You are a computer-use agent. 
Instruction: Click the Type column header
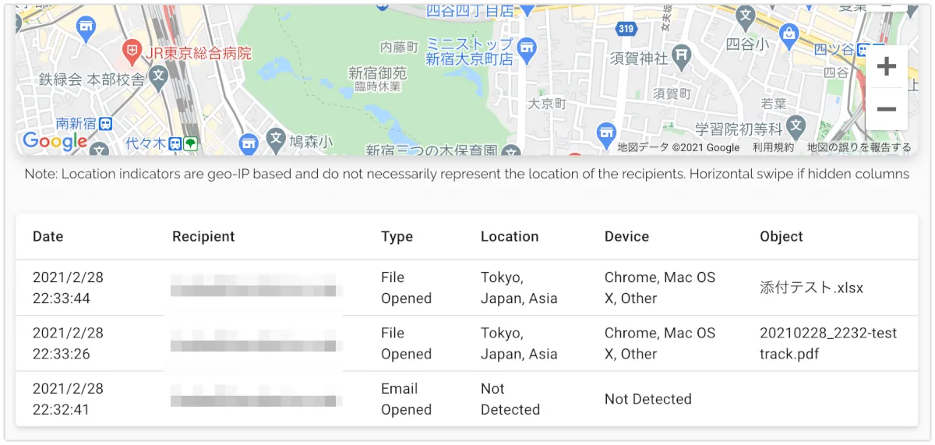click(x=397, y=237)
